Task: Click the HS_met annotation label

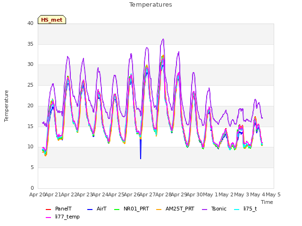Action: [52, 20]
